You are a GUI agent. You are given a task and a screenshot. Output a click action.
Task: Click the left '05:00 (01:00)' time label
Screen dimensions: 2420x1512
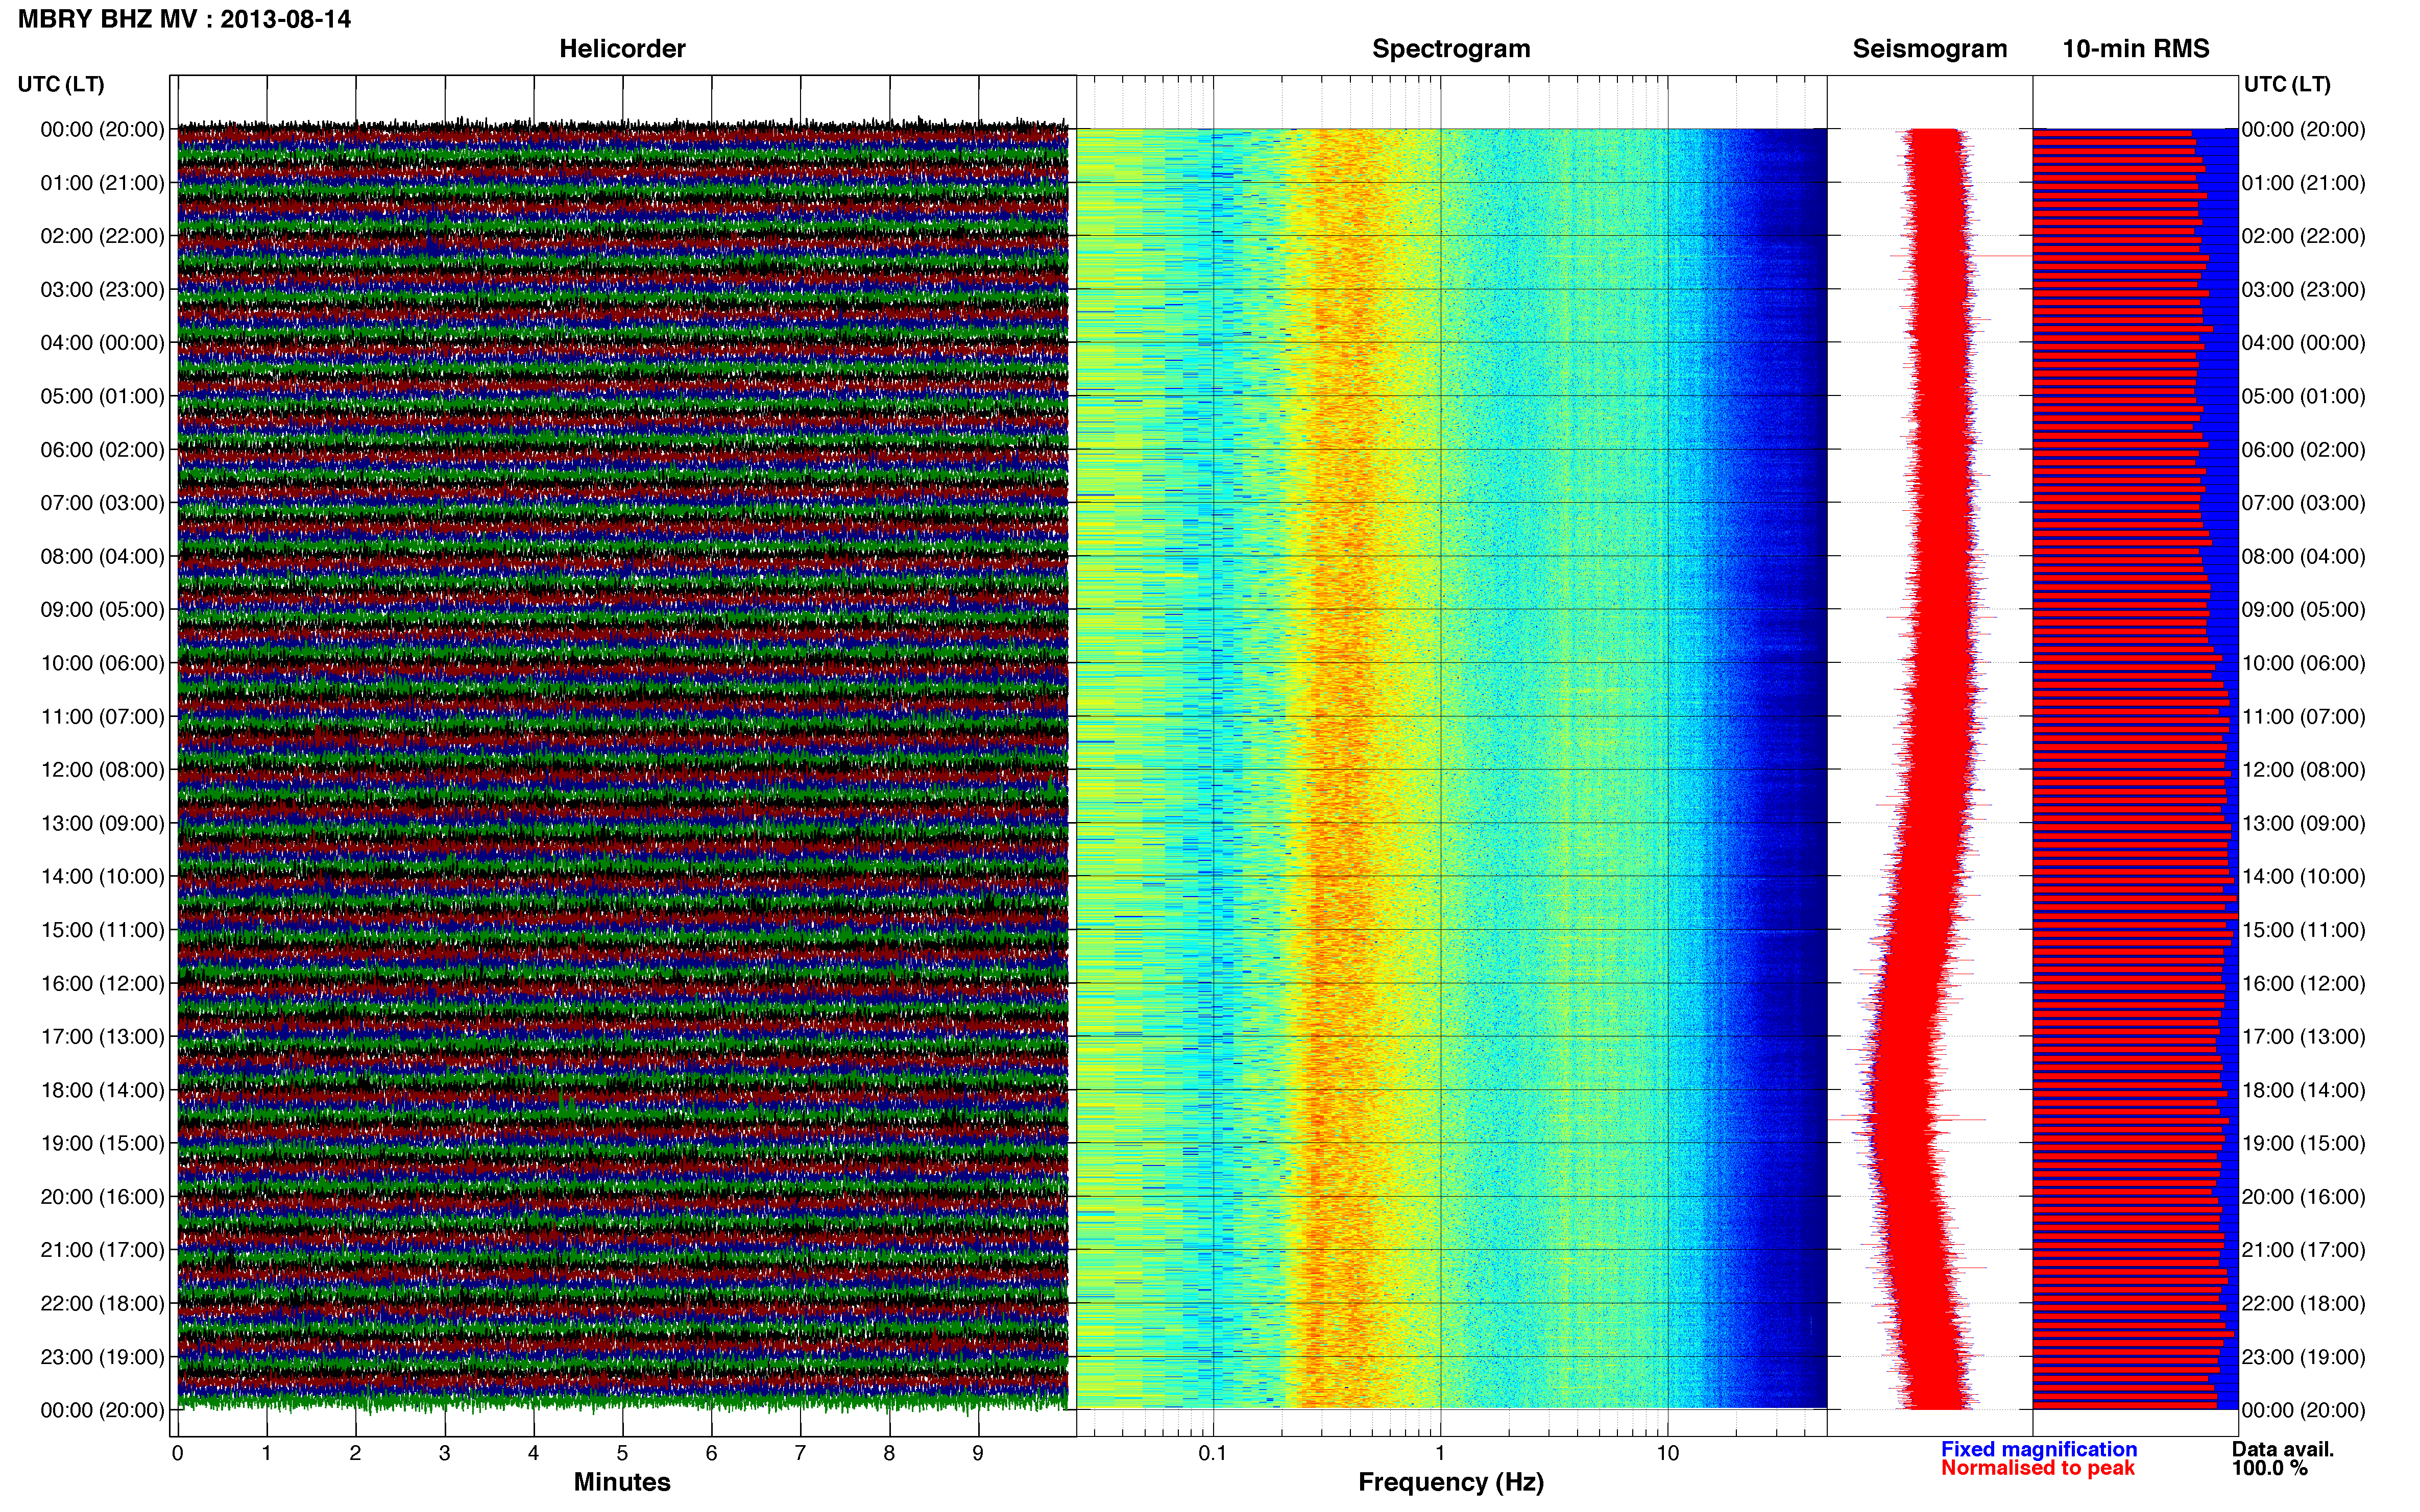tap(102, 396)
